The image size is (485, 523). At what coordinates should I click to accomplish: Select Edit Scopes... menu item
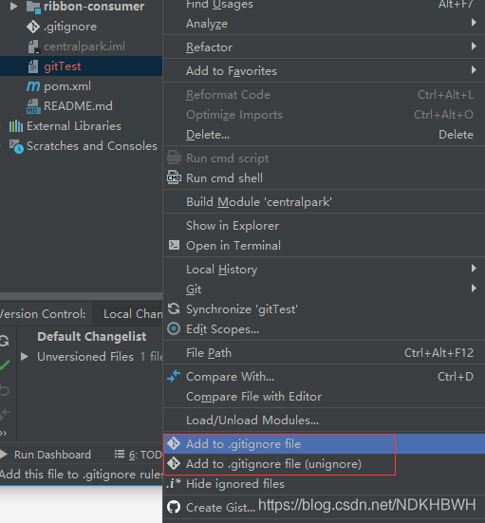pos(324,329)
